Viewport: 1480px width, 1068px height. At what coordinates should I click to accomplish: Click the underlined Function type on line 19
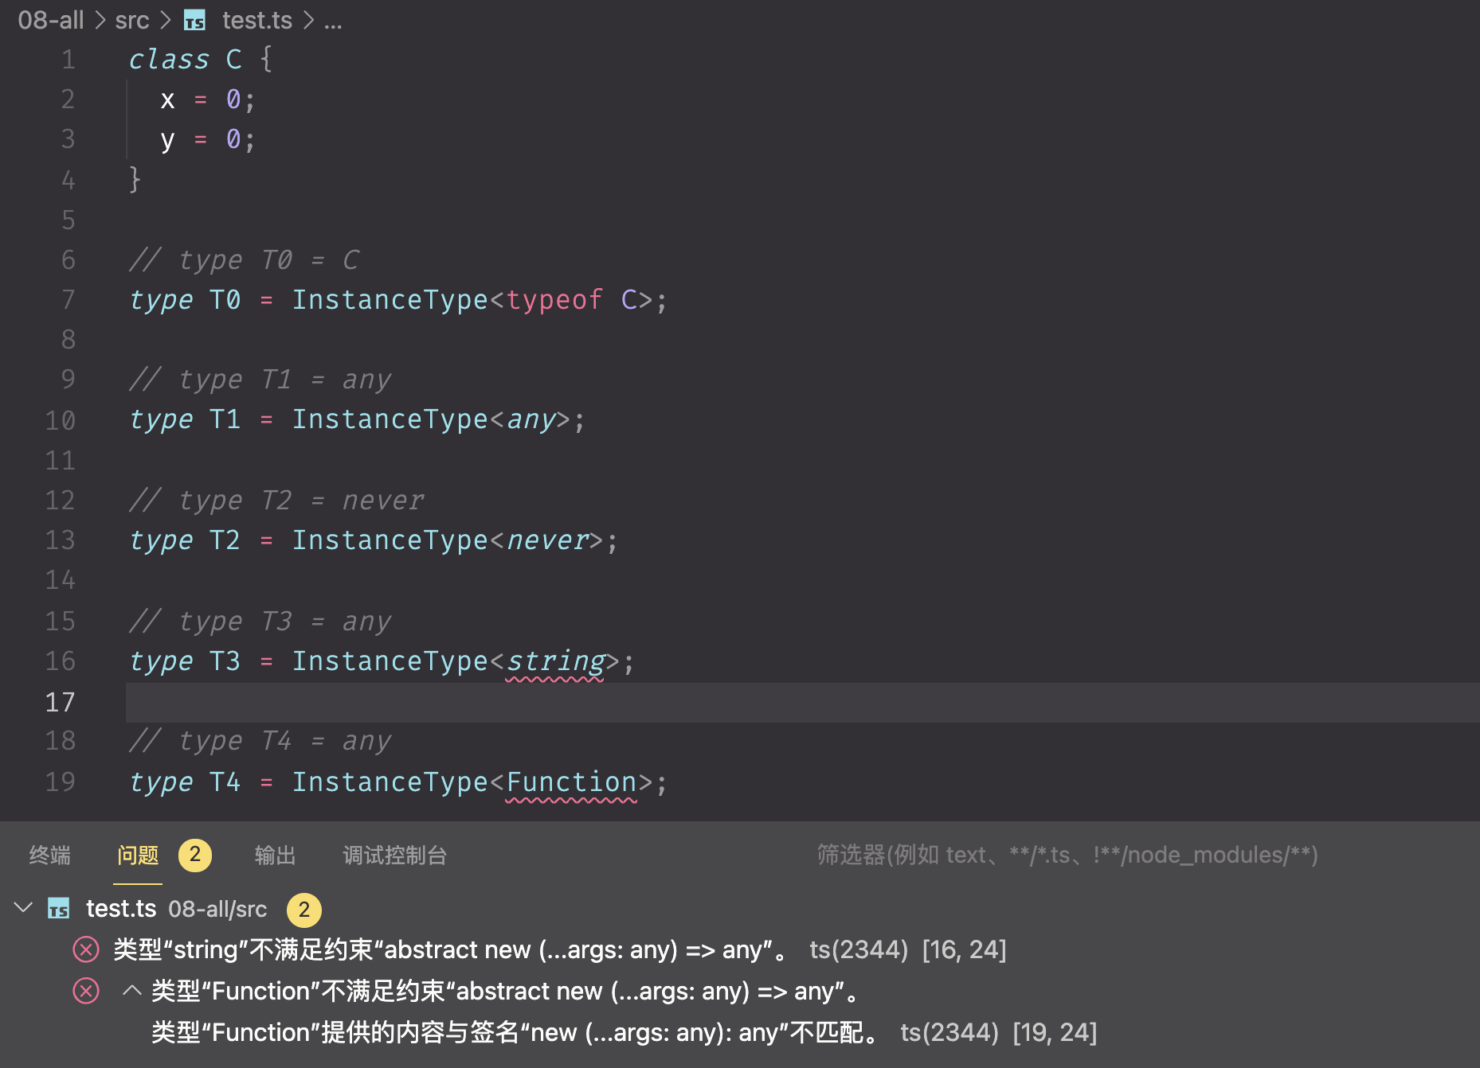[571, 782]
